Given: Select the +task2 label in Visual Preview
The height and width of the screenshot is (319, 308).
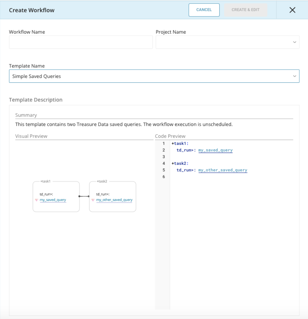Looking at the screenshot, I should (102, 181).
